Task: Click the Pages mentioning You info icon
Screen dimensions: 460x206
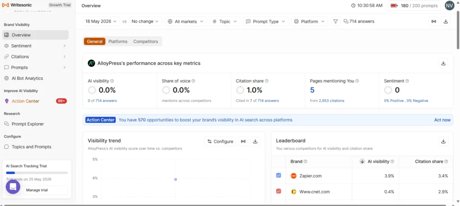Action: click(x=357, y=81)
